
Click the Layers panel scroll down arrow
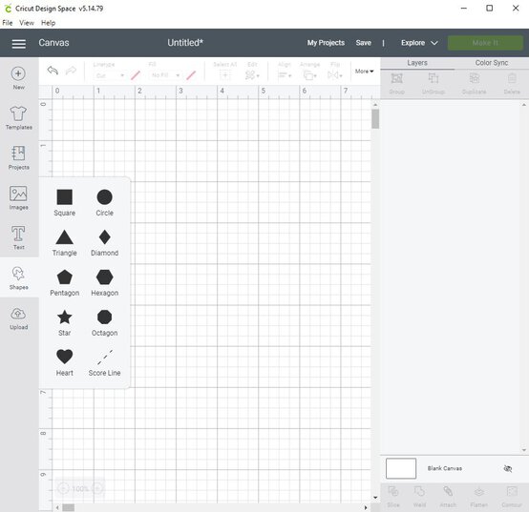pyautogui.click(x=524, y=450)
